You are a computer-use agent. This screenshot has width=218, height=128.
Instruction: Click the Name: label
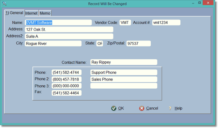point(18,23)
